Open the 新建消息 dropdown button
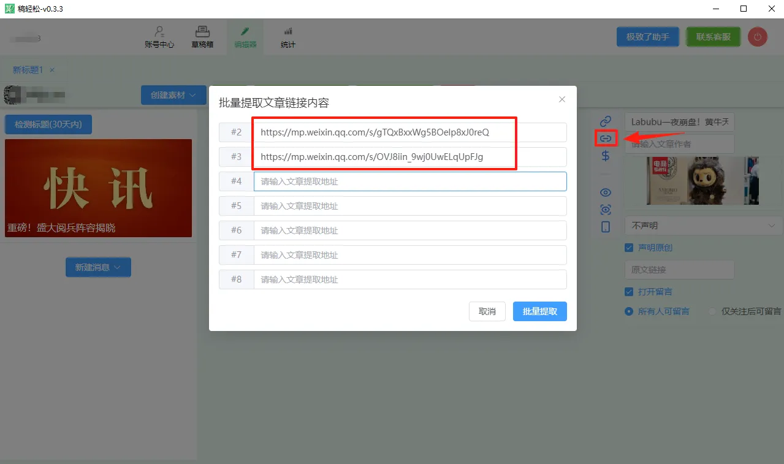The height and width of the screenshot is (464, 784). (x=98, y=267)
